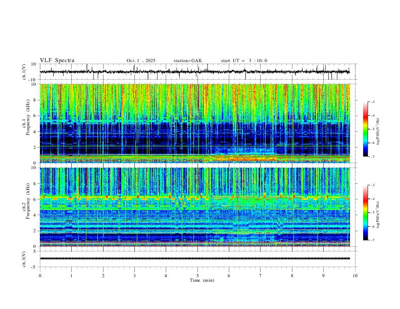Click time axis tick label "2"
400x309 pixels.
[103, 276]
